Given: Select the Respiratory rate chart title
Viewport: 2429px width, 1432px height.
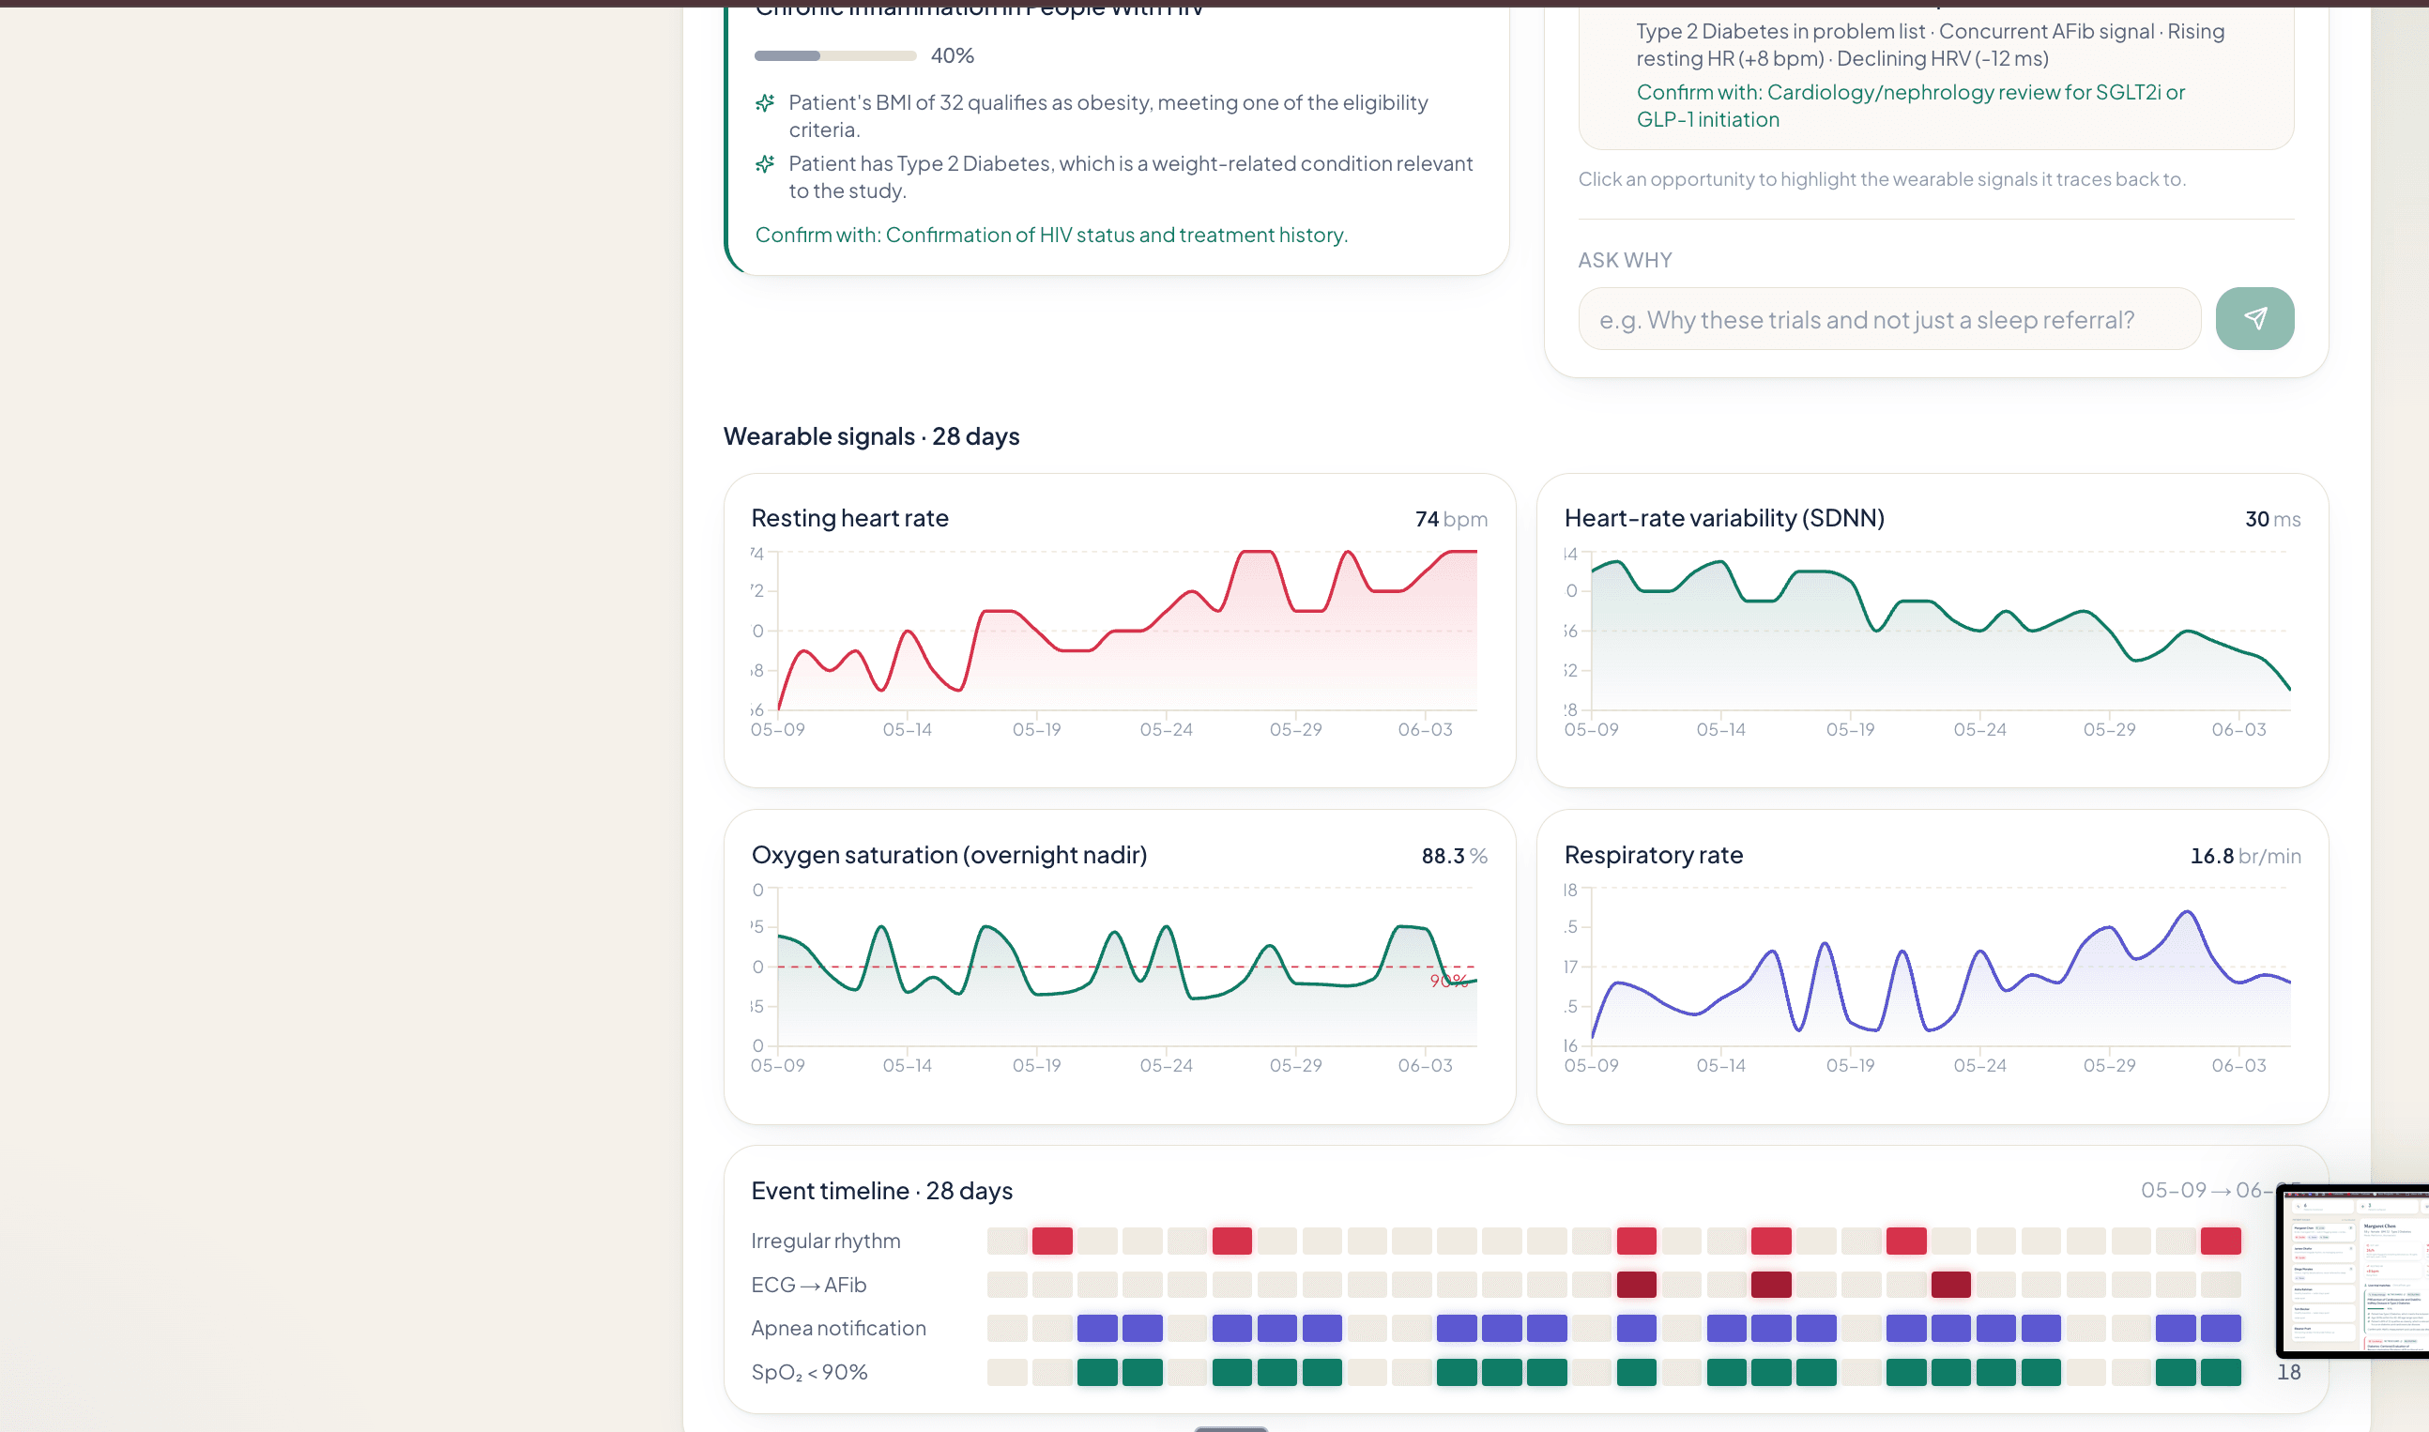Looking at the screenshot, I should click(x=1653, y=855).
